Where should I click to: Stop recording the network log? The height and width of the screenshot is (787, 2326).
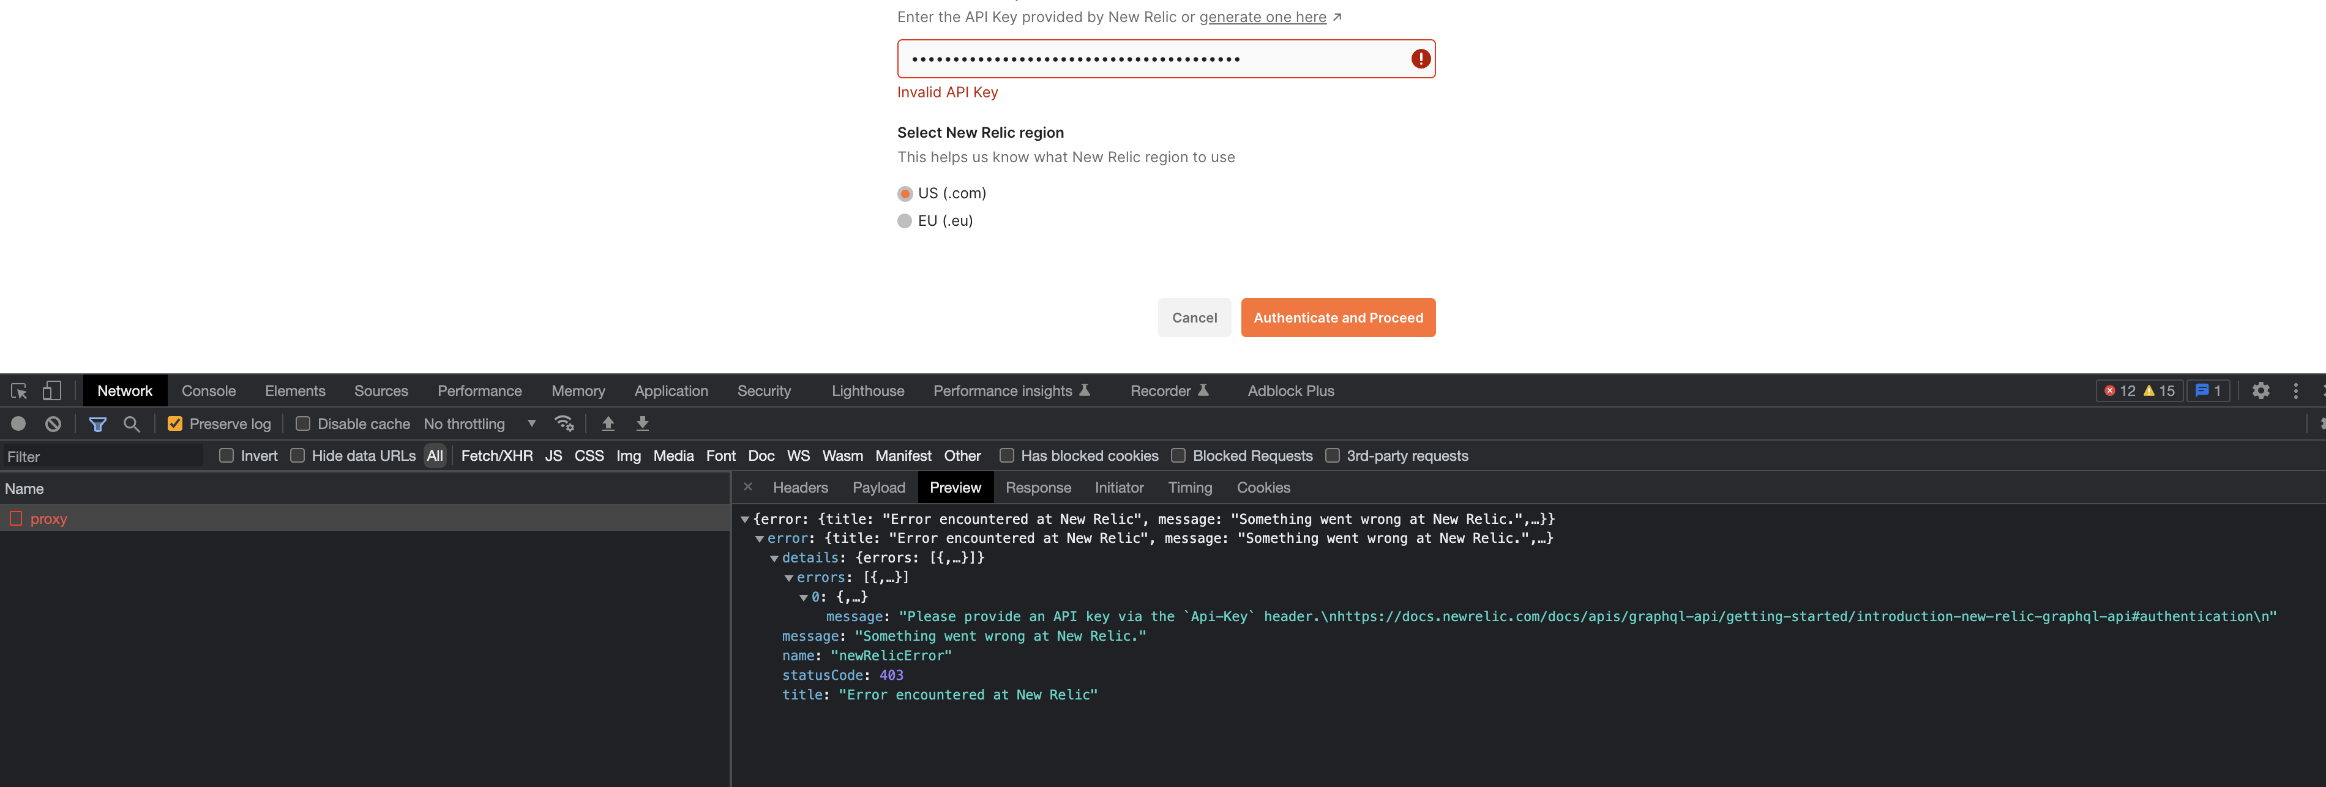(x=19, y=423)
